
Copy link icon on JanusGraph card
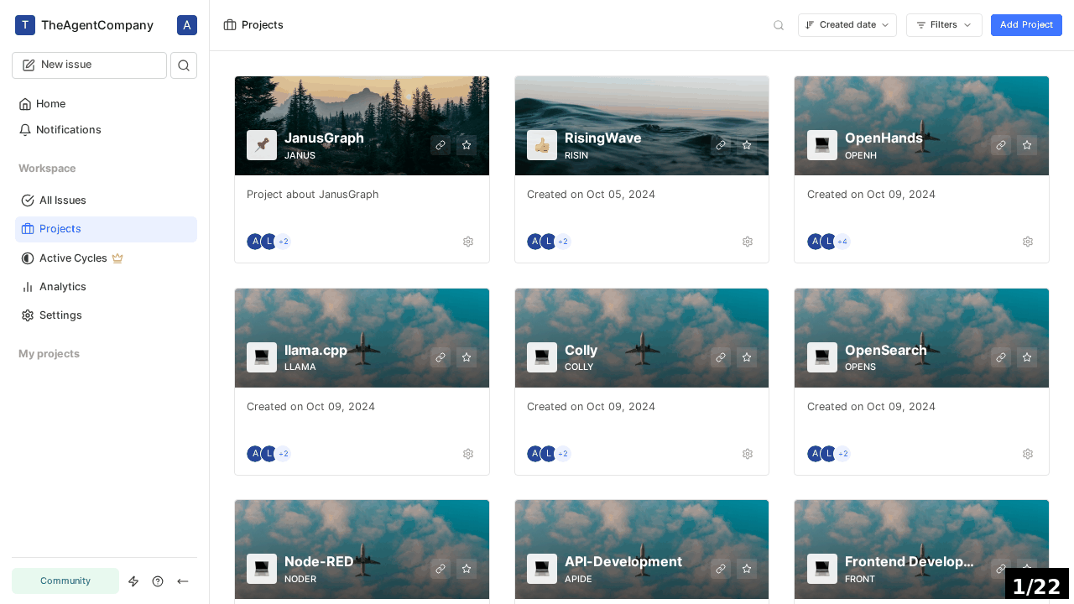coord(441,145)
